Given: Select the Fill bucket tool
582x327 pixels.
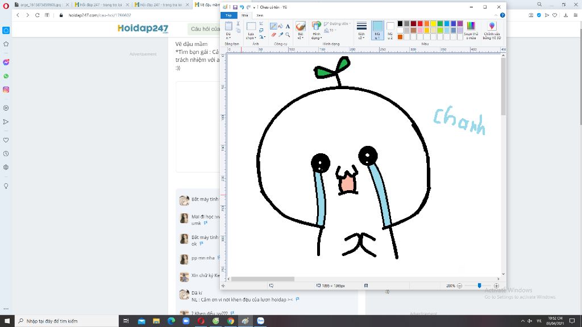Looking at the screenshot, I should (x=281, y=26).
